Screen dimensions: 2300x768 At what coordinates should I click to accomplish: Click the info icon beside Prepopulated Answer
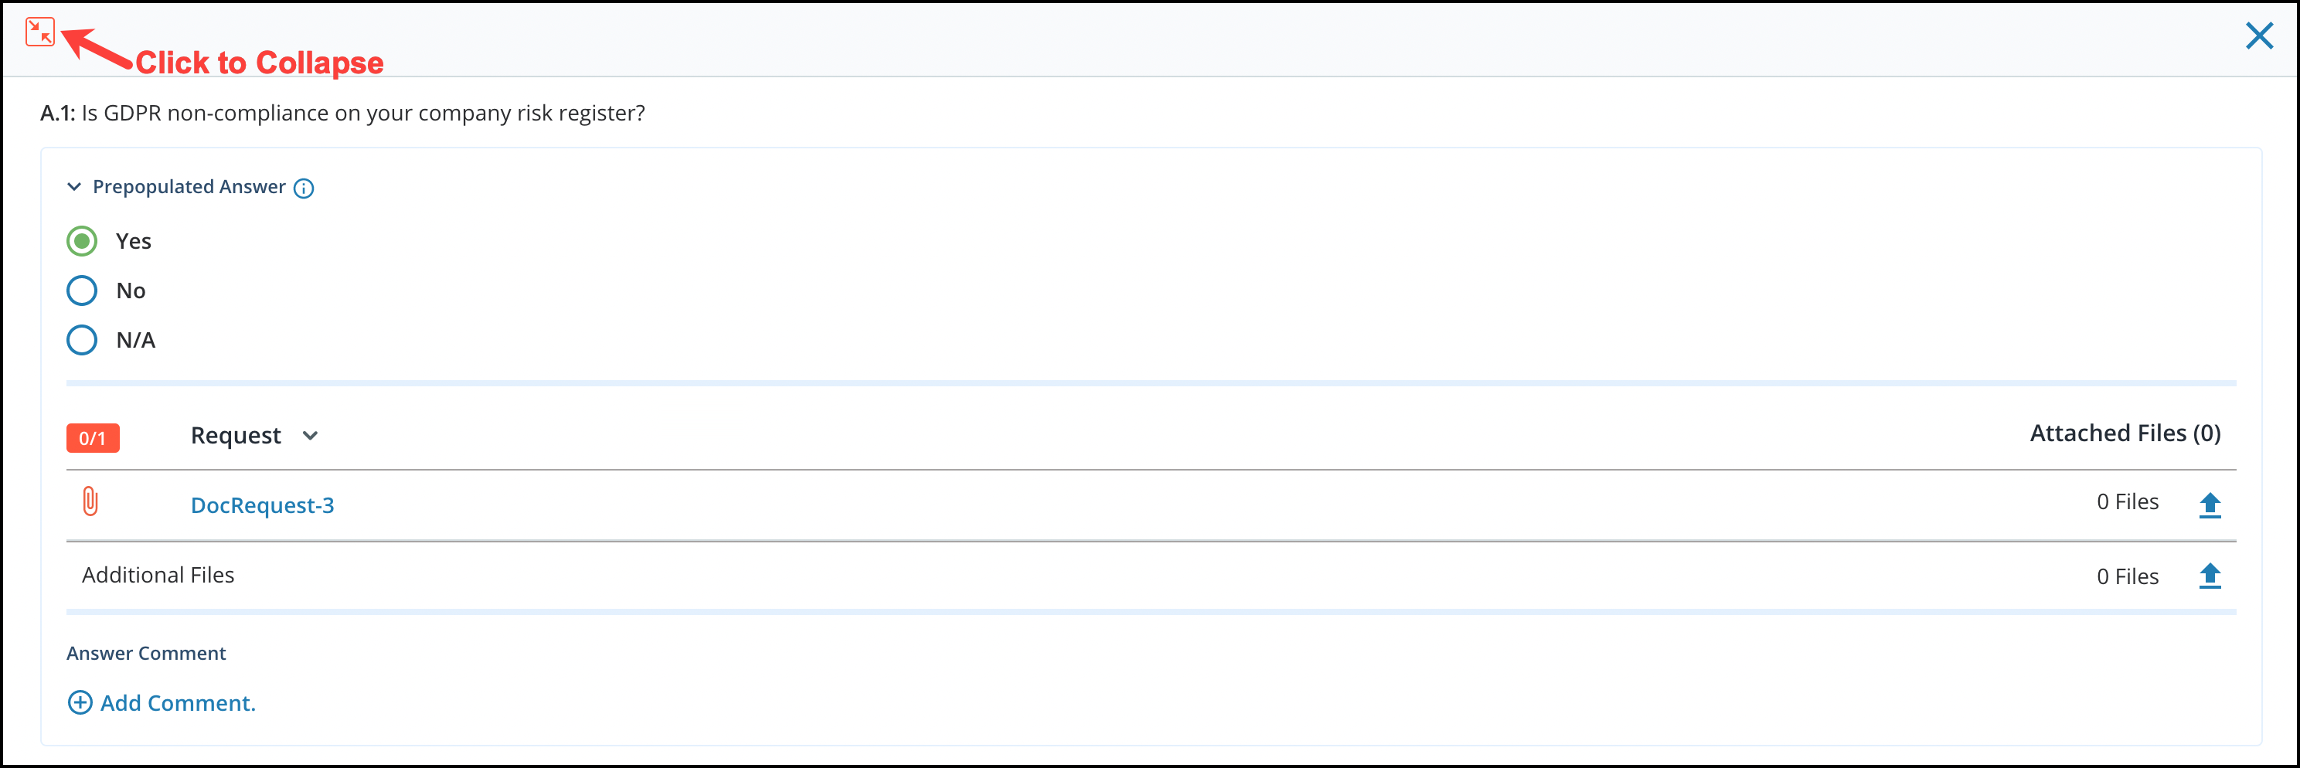pos(304,189)
